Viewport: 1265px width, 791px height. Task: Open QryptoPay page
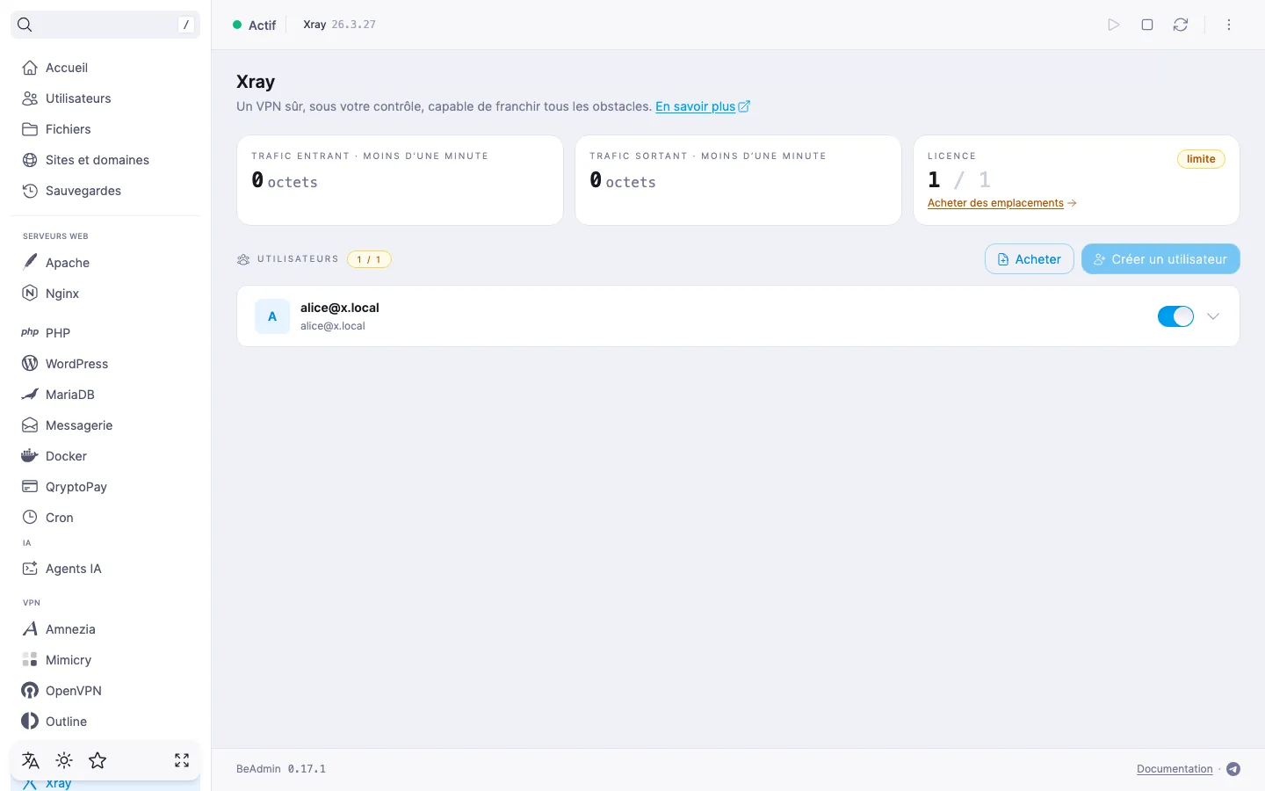click(x=105, y=487)
